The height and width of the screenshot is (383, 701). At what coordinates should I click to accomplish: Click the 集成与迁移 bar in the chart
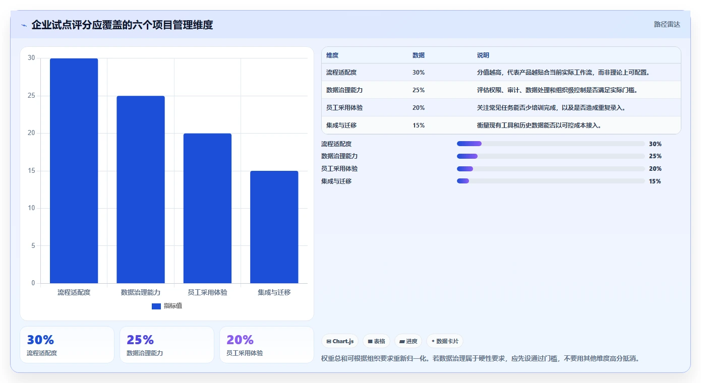(274, 227)
